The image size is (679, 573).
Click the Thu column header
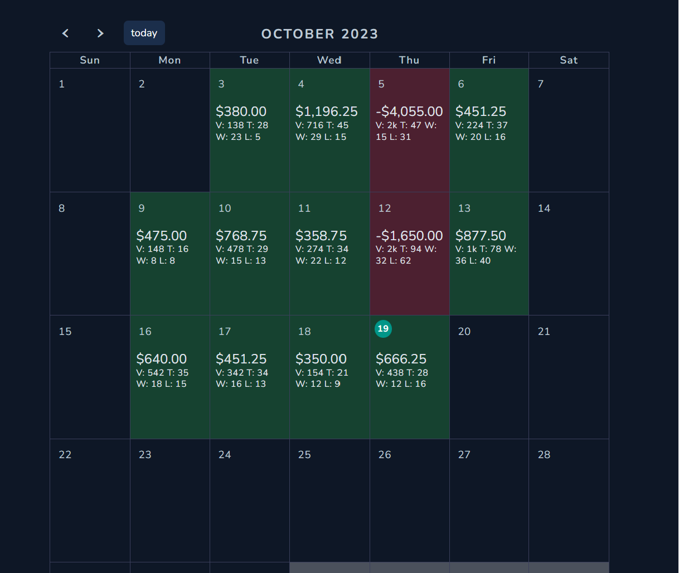(409, 60)
